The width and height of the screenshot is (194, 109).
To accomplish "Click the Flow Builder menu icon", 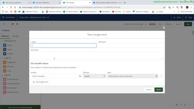I will point(3,18).
